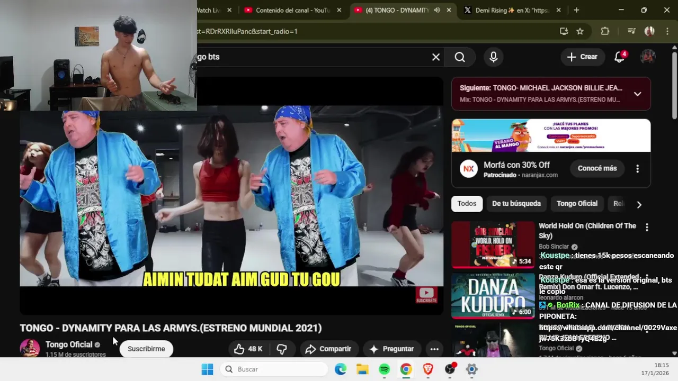Open World Hold On video thumbnail

pyautogui.click(x=493, y=245)
